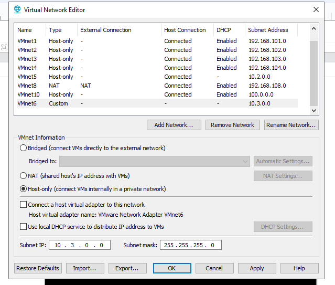Image resolution: width=335 pixels, height=285 pixels.
Task: Click Restore Defaults button
Action: point(38,268)
